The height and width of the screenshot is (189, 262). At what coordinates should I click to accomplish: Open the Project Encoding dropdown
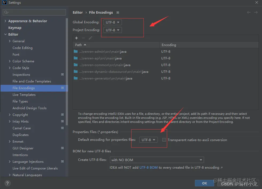click(x=113, y=30)
